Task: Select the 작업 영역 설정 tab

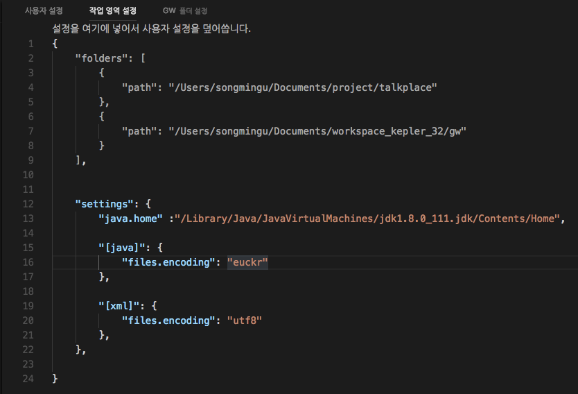Action: click(112, 11)
